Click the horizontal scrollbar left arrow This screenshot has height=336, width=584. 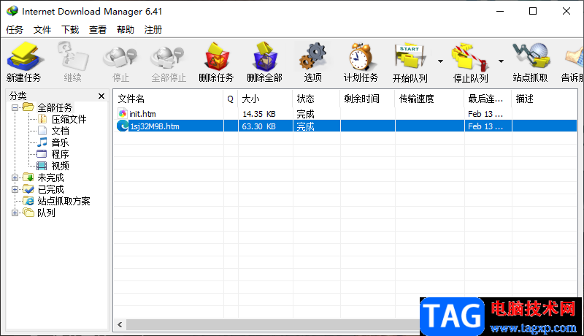(120, 324)
